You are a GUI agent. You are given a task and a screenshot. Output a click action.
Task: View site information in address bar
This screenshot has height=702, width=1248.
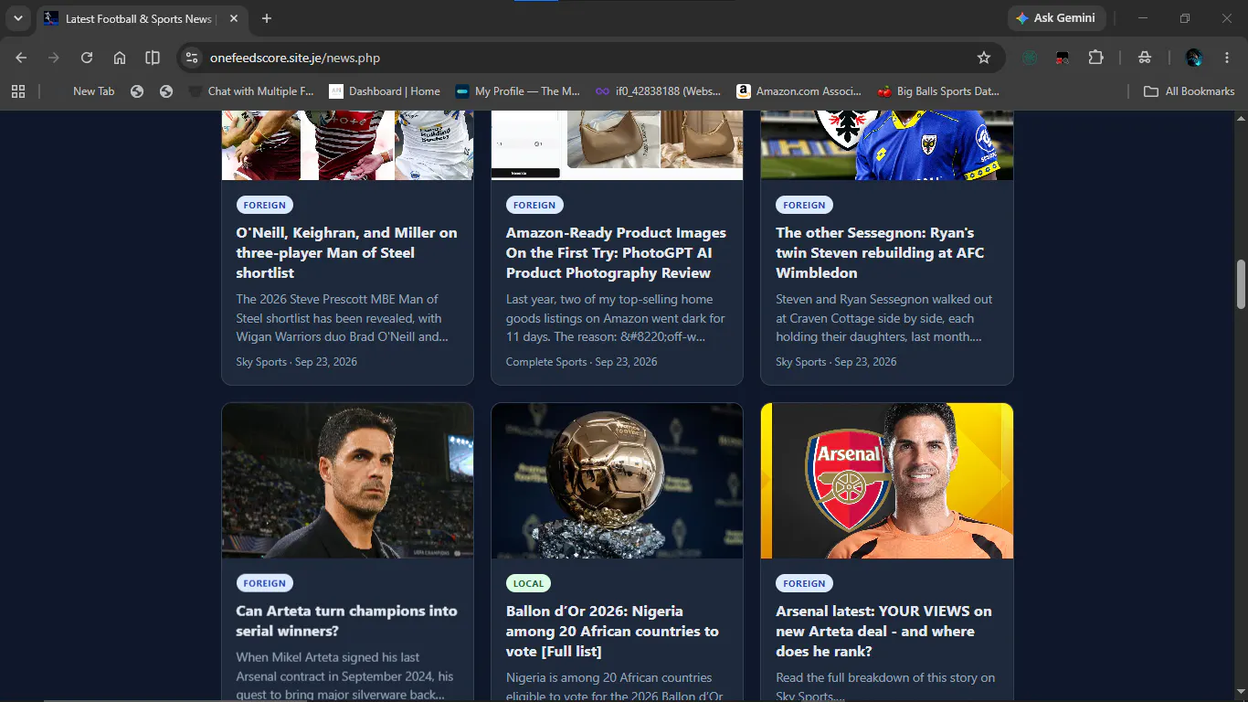pyautogui.click(x=191, y=58)
